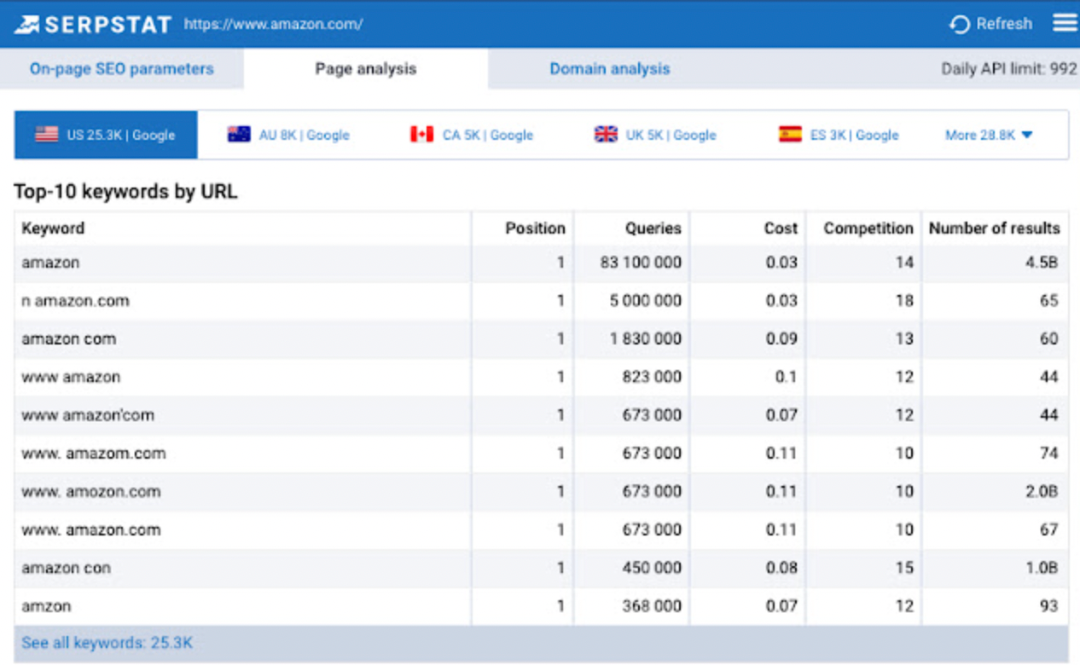1080x665 pixels.
Task: Click the Spanish flag icon
Action: tap(790, 134)
